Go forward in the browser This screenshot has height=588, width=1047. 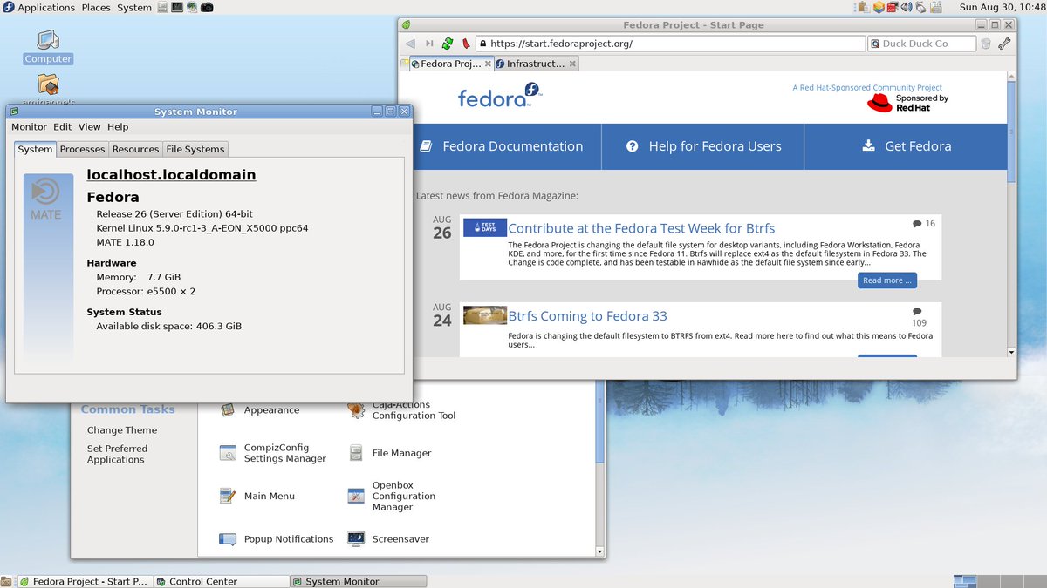point(429,44)
